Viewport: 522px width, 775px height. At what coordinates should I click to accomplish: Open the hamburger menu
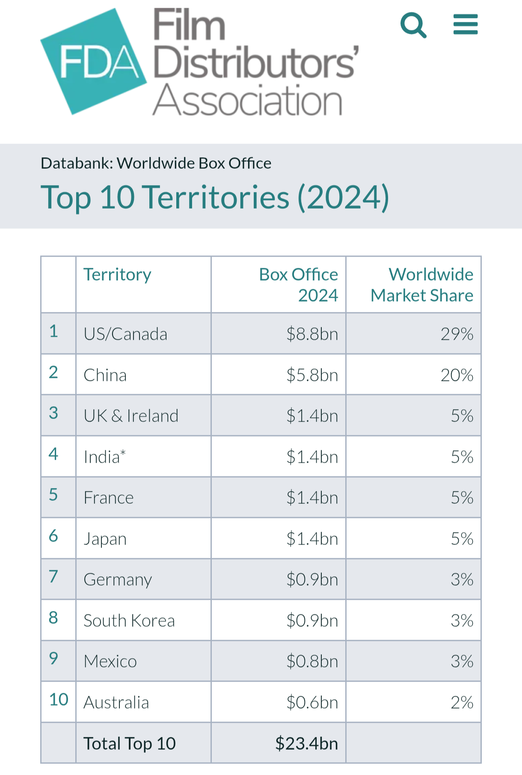466,24
